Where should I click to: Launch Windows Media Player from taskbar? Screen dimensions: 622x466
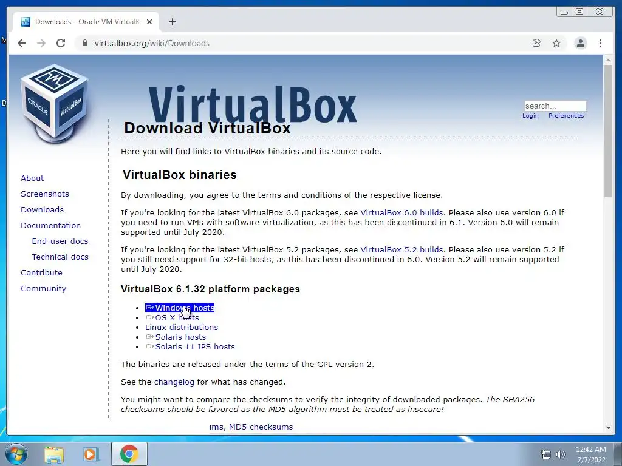[x=91, y=454]
